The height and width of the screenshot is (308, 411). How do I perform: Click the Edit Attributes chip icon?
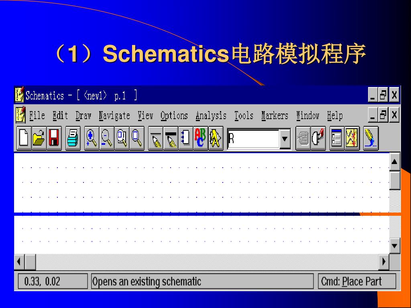click(x=303, y=138)
